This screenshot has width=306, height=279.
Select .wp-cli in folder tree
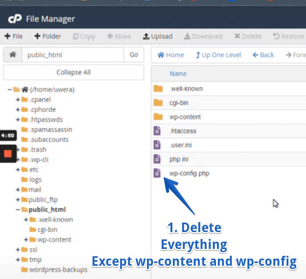click(x=39, y=160)
